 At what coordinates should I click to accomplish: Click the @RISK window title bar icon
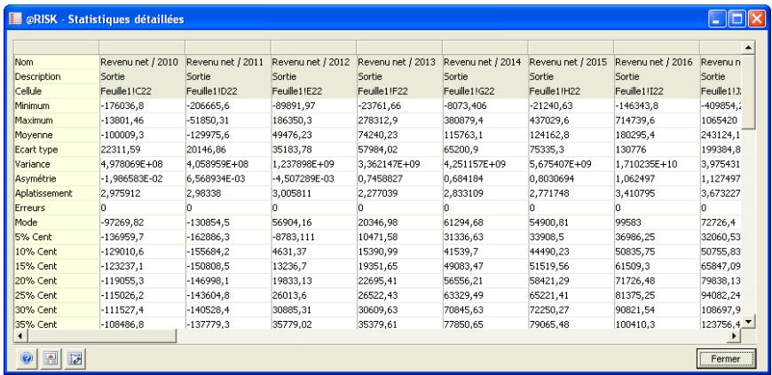click(12, 14)
